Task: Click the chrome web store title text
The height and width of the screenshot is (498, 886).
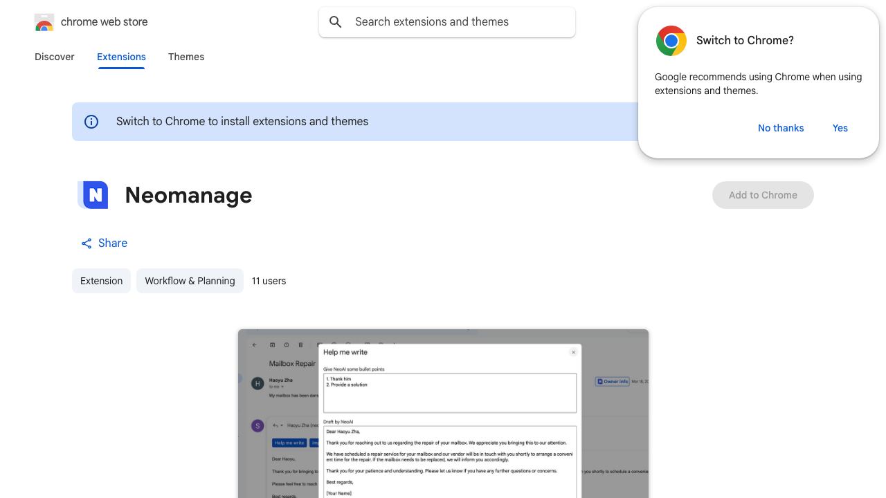Action: pyautogui.click(x=105, y=22)
